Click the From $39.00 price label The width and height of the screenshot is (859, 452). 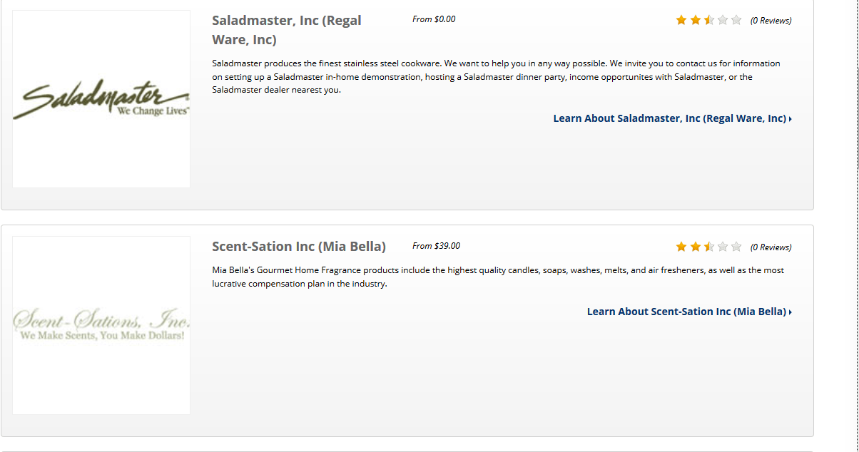pos(436,246)
